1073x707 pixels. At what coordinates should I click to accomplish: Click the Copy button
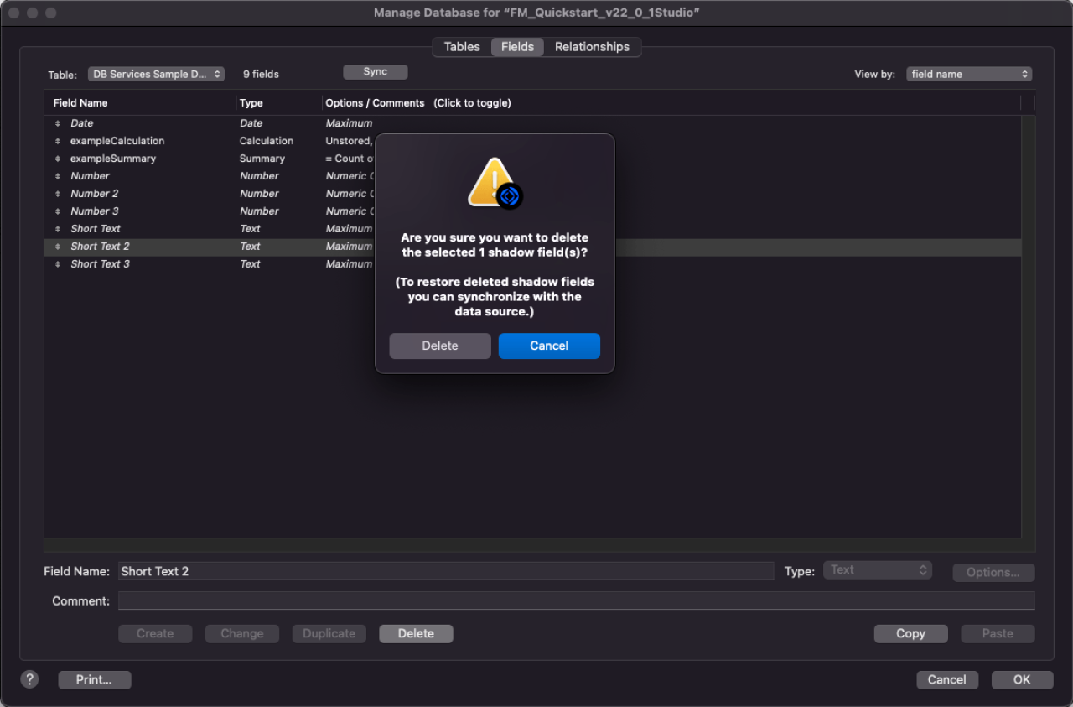pos(910,634)
